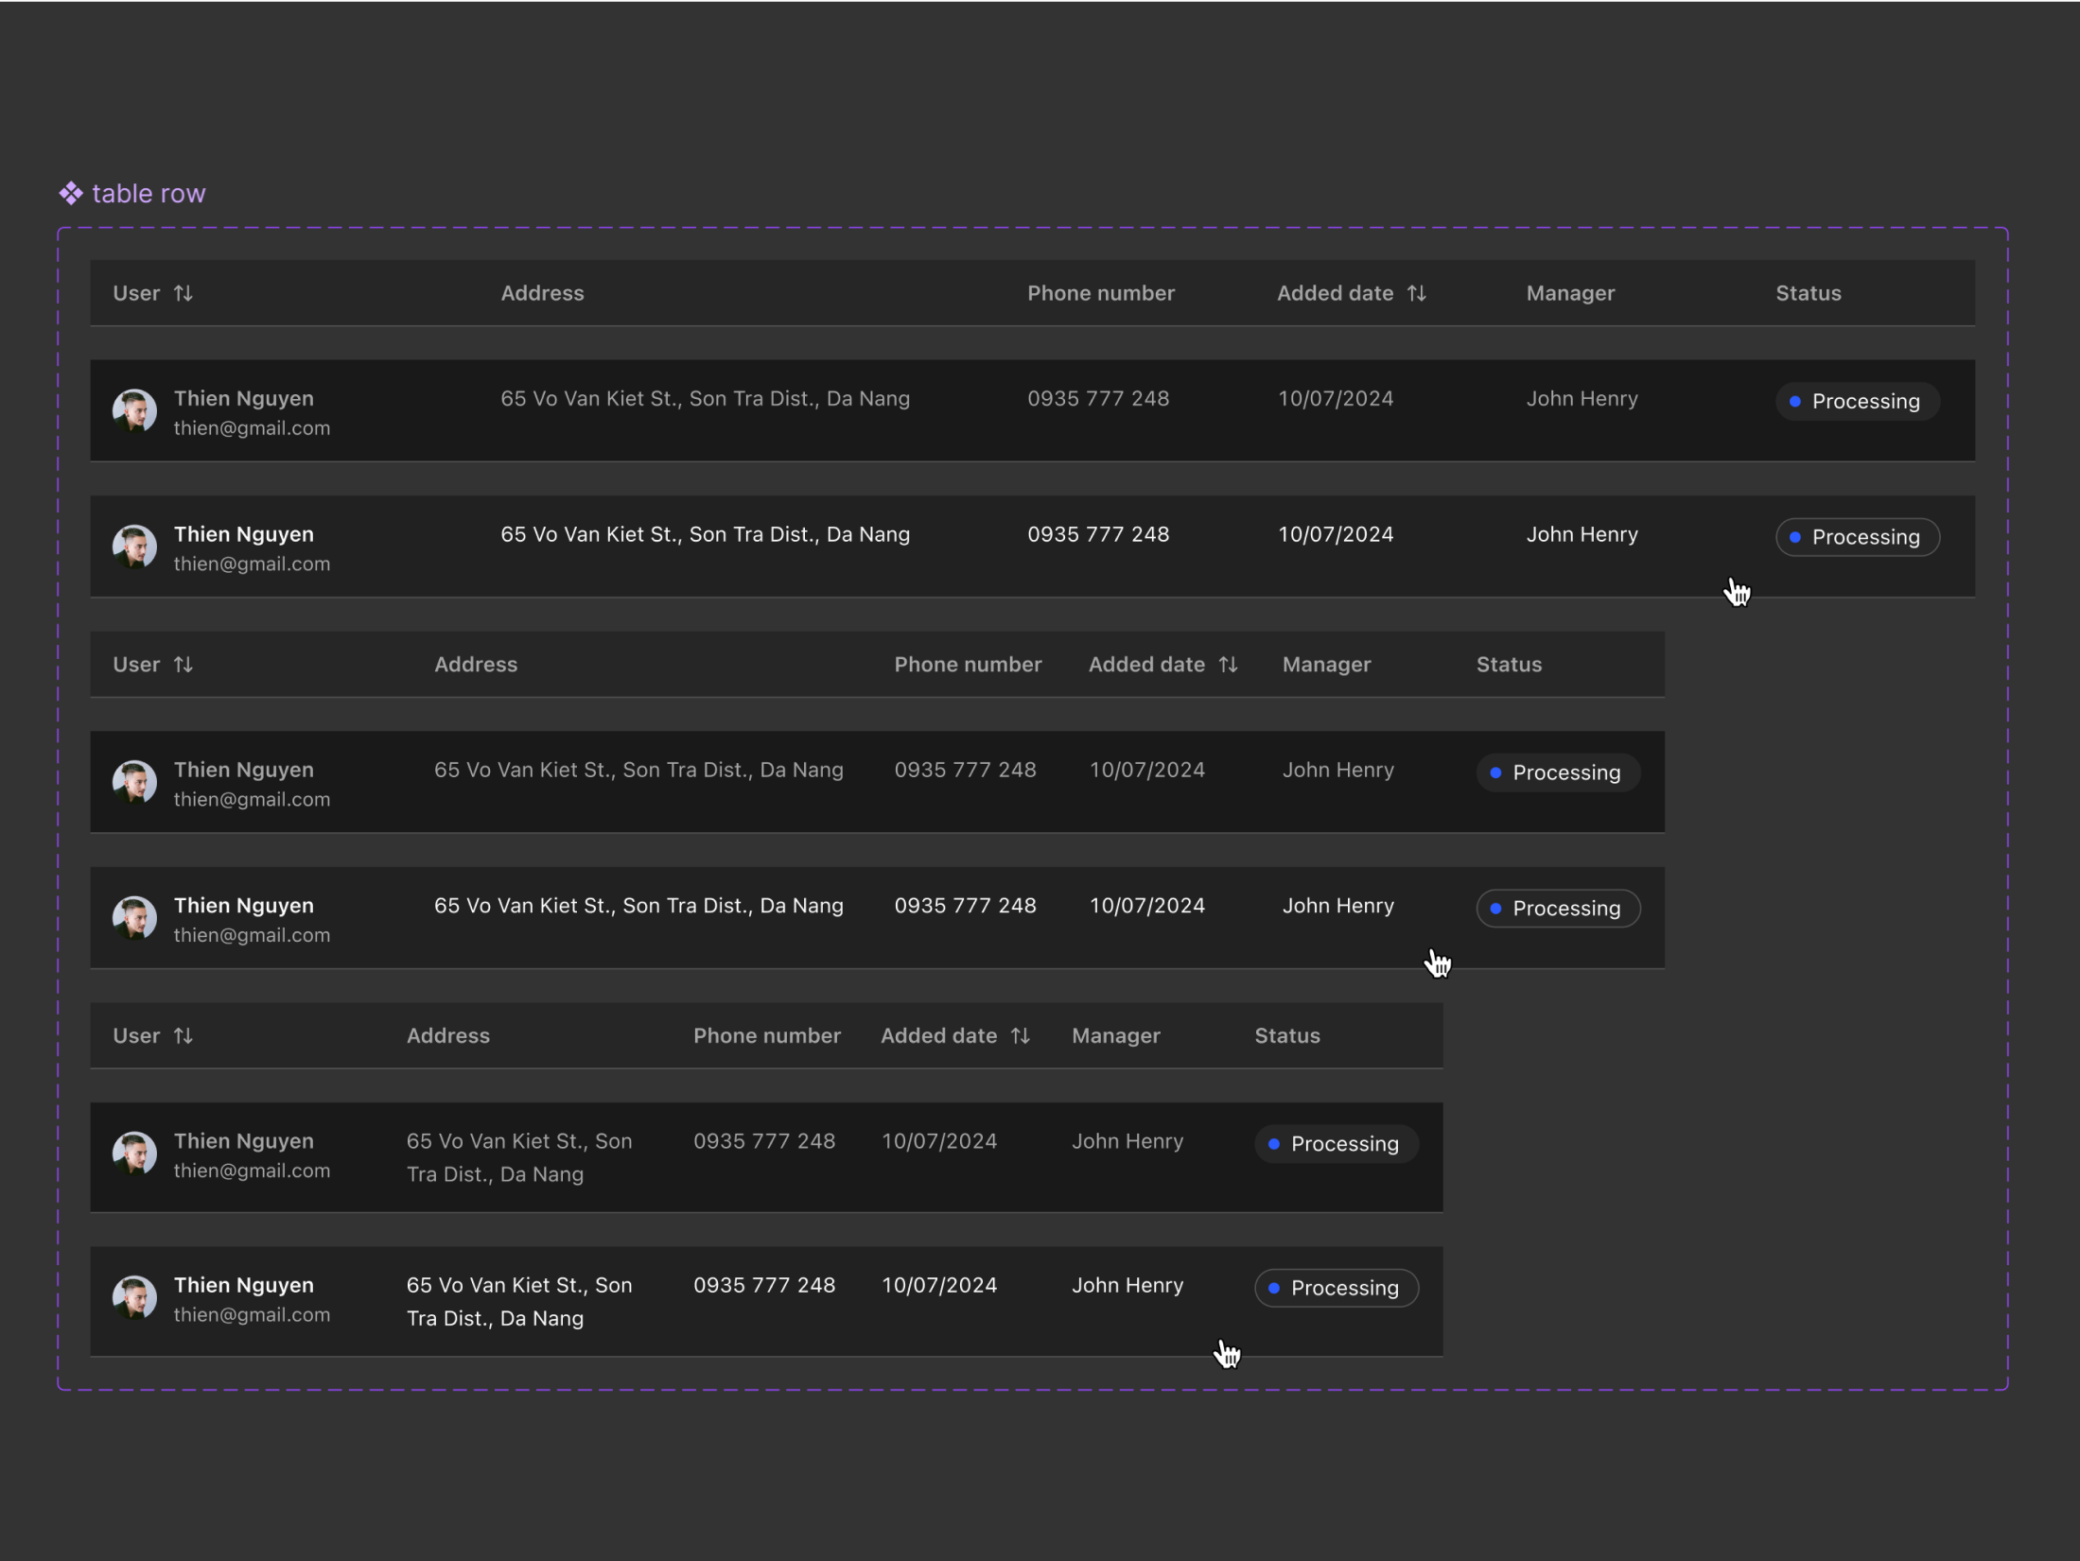The width and height of the screenshot is (2080, 1561).
Task: Click avatar in first table's top row
Action: tap(134, 410)
